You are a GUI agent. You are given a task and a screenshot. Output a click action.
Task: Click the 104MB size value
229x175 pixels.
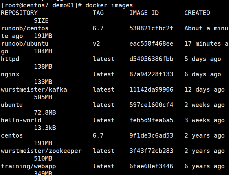tap(43, 51)
